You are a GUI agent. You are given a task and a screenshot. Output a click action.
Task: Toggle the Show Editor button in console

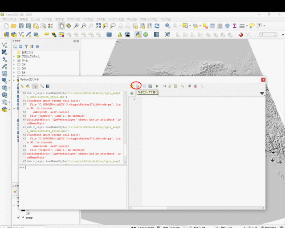[35, 86]
